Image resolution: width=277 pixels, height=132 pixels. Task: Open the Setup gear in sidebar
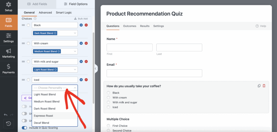[9, 7]
